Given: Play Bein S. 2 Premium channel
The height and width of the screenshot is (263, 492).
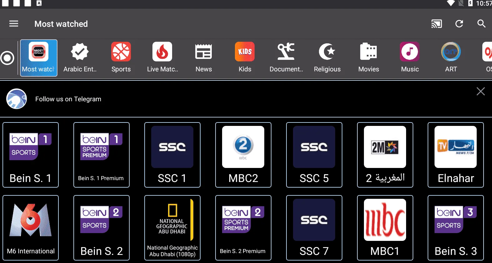Looking at the screenshot, I should tap(243, 228).
